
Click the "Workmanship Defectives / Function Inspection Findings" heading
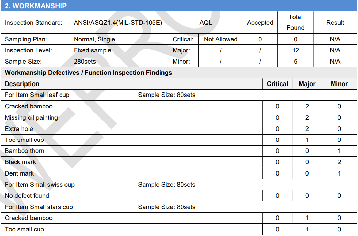click(x=88, y=73)
